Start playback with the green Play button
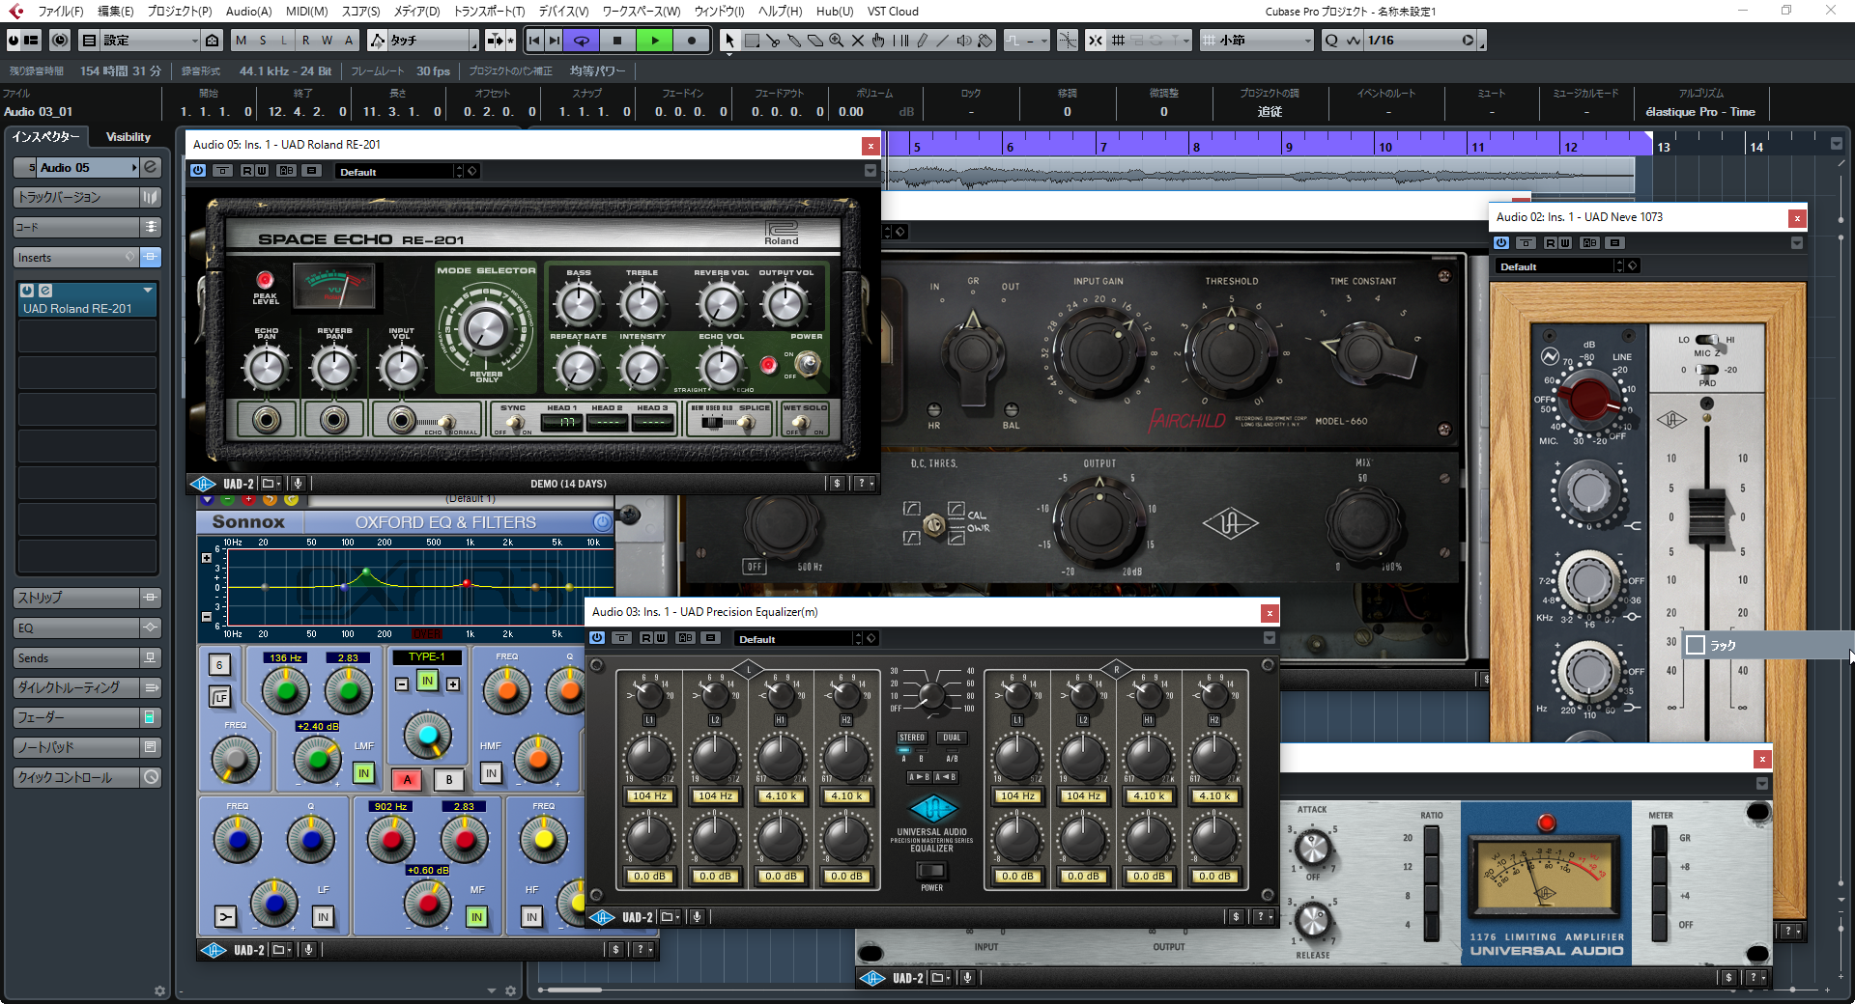 click(x=655, y=41)
